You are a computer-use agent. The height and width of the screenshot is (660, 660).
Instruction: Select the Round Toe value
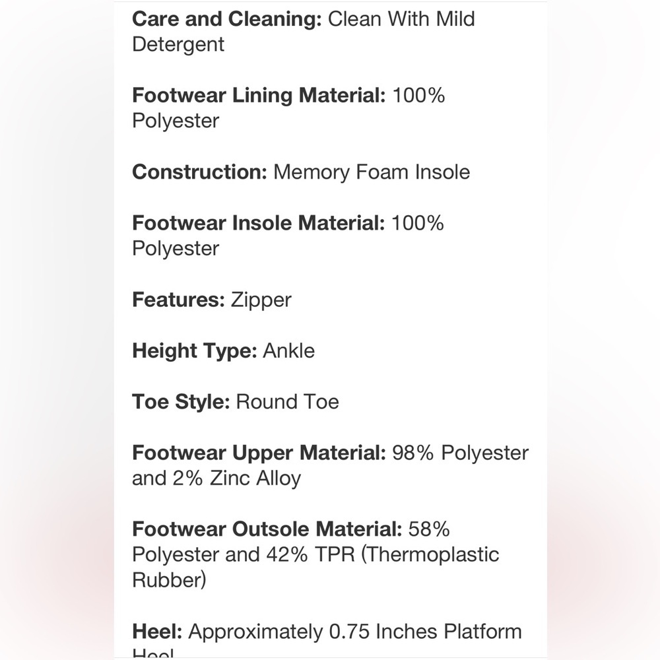pyautogui.click(x=288, y=401)
